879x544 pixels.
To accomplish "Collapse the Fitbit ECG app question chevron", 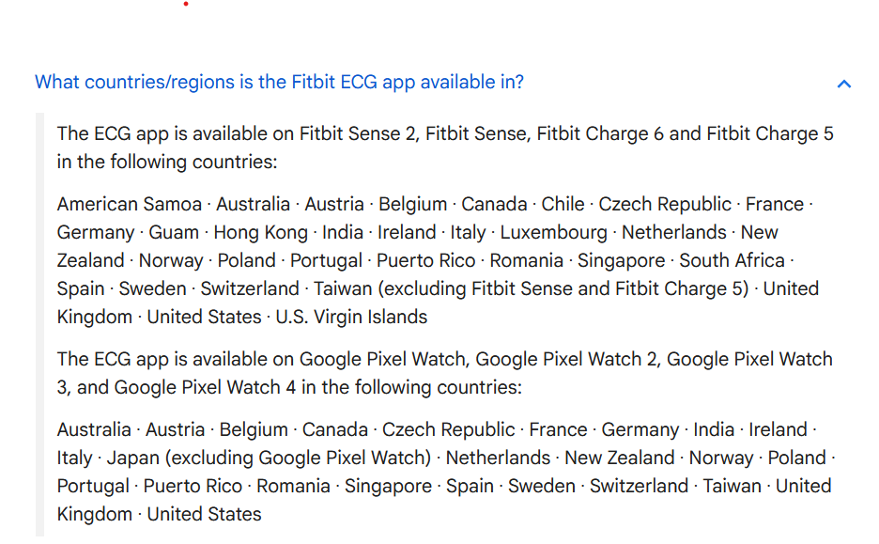I will (x=843, y=84).
